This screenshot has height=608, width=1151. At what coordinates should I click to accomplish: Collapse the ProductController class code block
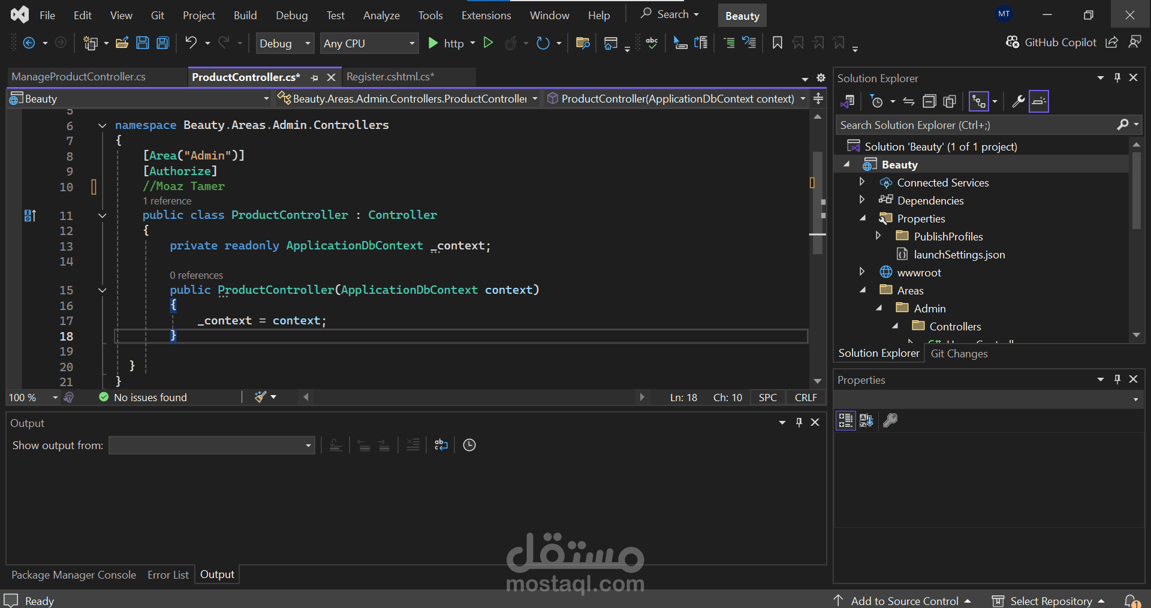point(103,215)
